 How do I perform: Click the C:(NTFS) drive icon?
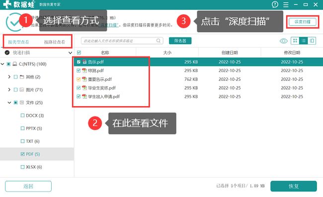pyautogui.click(x=15, y=64)
